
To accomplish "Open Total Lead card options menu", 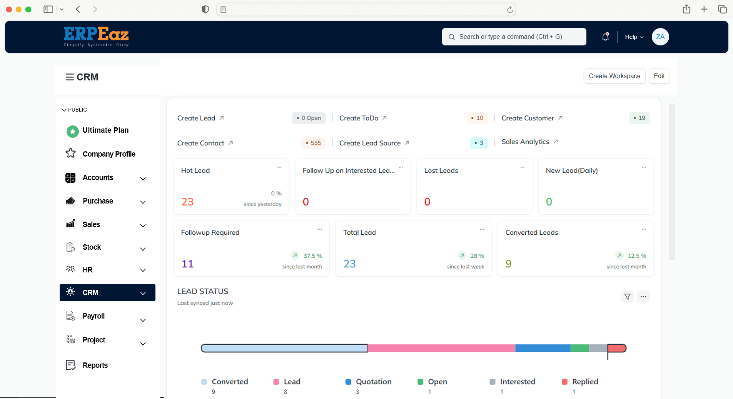I will click(482, 229).
